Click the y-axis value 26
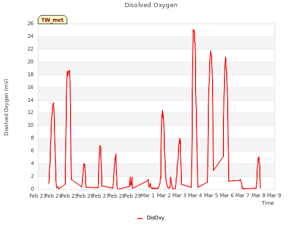The width and height of the screenshot is (303, 227). [30, 23]
